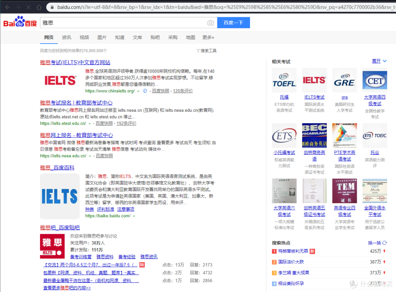Click the 雅思吧 red tieba logo

click(x=52, y=246)
